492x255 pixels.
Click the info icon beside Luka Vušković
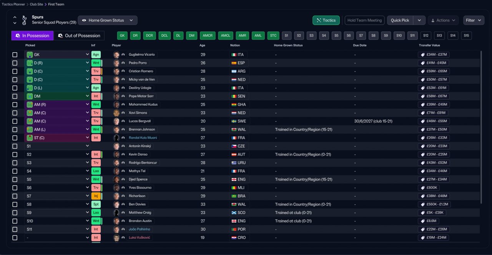(123, 238)
